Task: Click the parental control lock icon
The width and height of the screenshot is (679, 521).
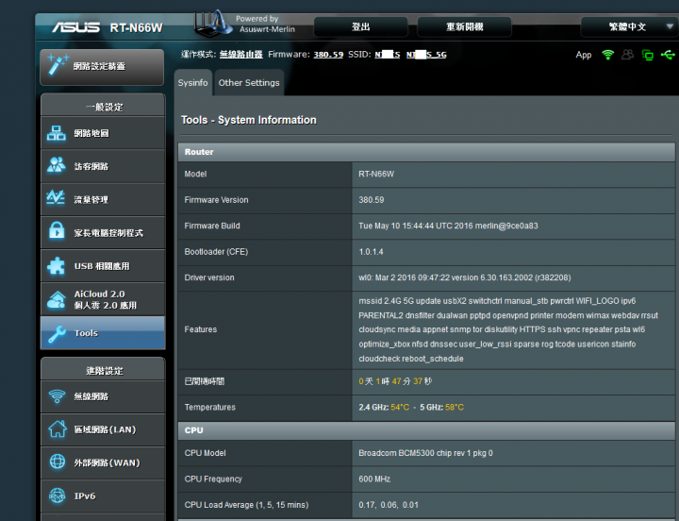Action: pos(57,230)
